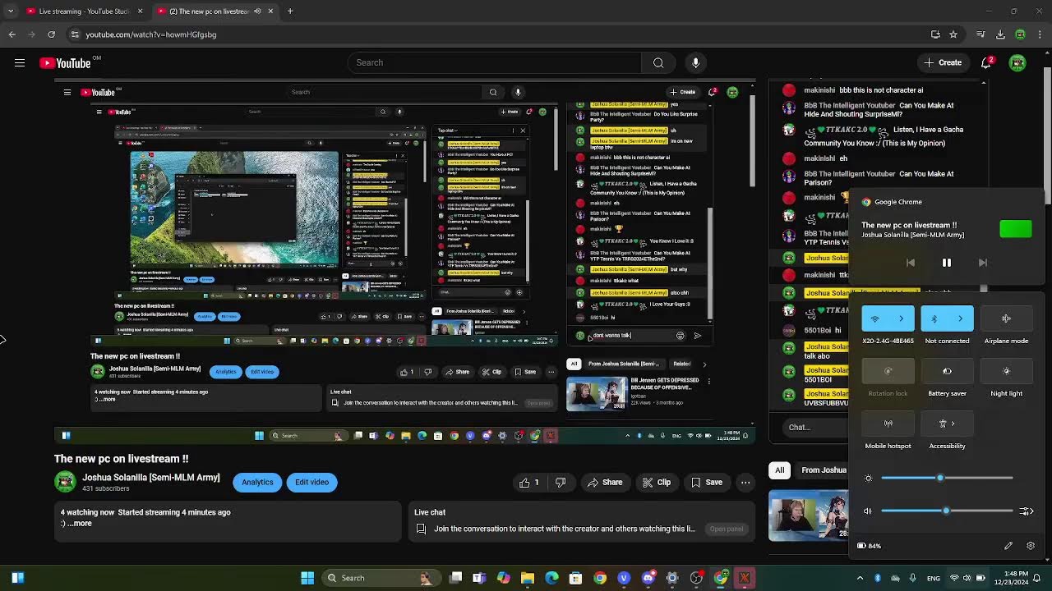
Task: Open Discord from the taskbar
Action: click(648, 578)
